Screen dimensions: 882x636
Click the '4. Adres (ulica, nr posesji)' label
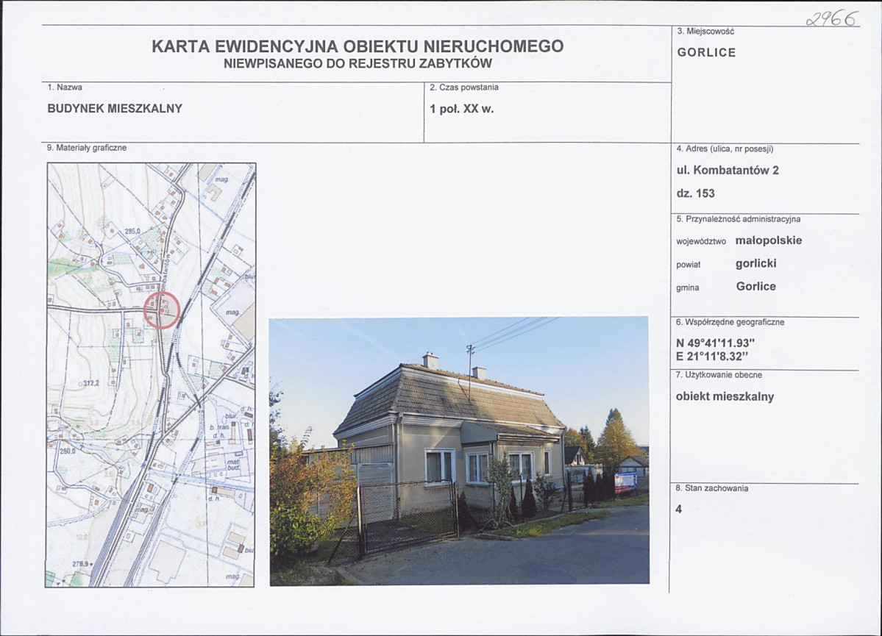pos(725,149)
